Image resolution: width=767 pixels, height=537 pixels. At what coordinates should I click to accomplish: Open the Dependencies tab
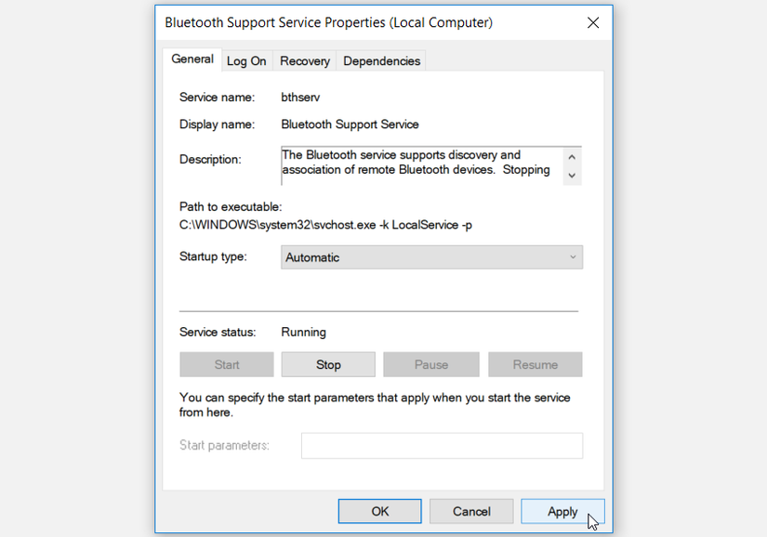point(381,61)
